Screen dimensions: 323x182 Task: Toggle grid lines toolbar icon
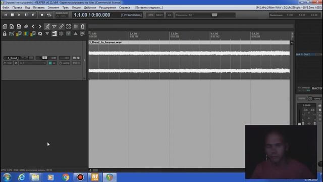pos(75,26)
